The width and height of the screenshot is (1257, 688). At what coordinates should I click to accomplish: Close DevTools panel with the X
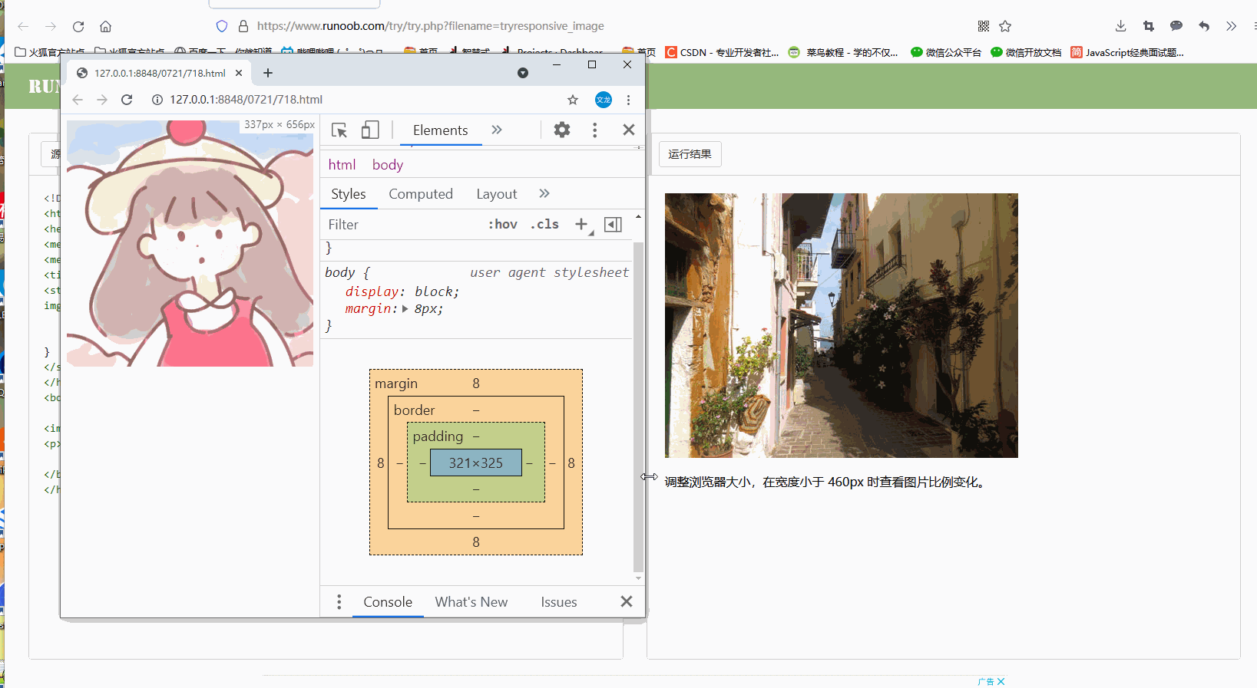point(629,130)
